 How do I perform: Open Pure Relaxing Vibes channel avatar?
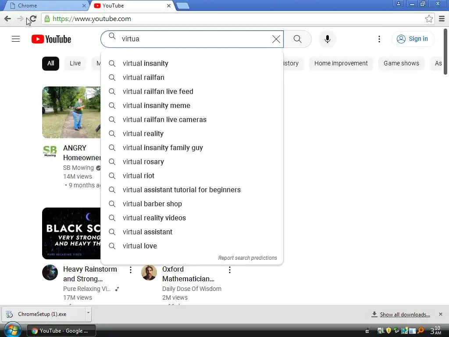pyautogui.click(x=50, y=272)
